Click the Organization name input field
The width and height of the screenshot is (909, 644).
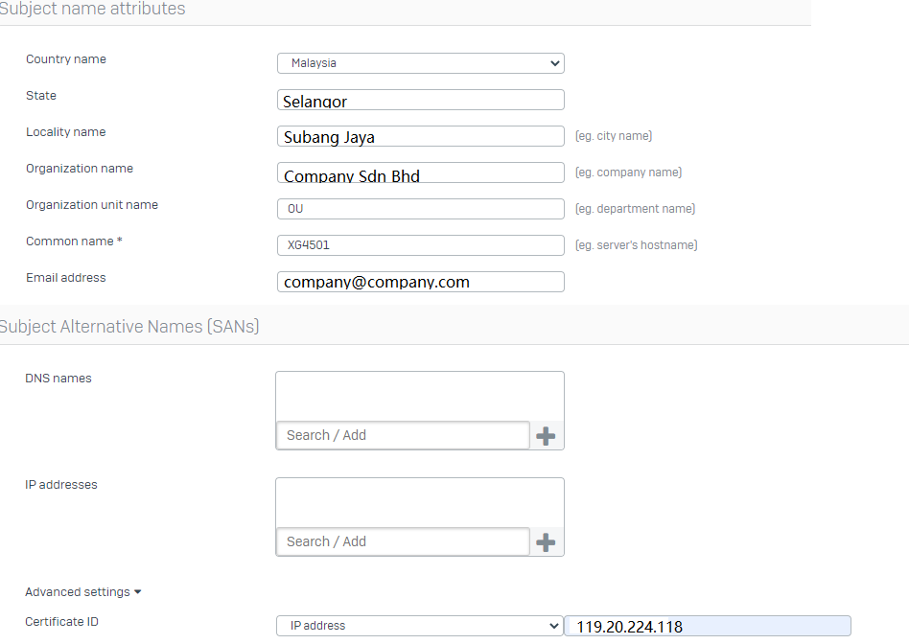(421, 172)
